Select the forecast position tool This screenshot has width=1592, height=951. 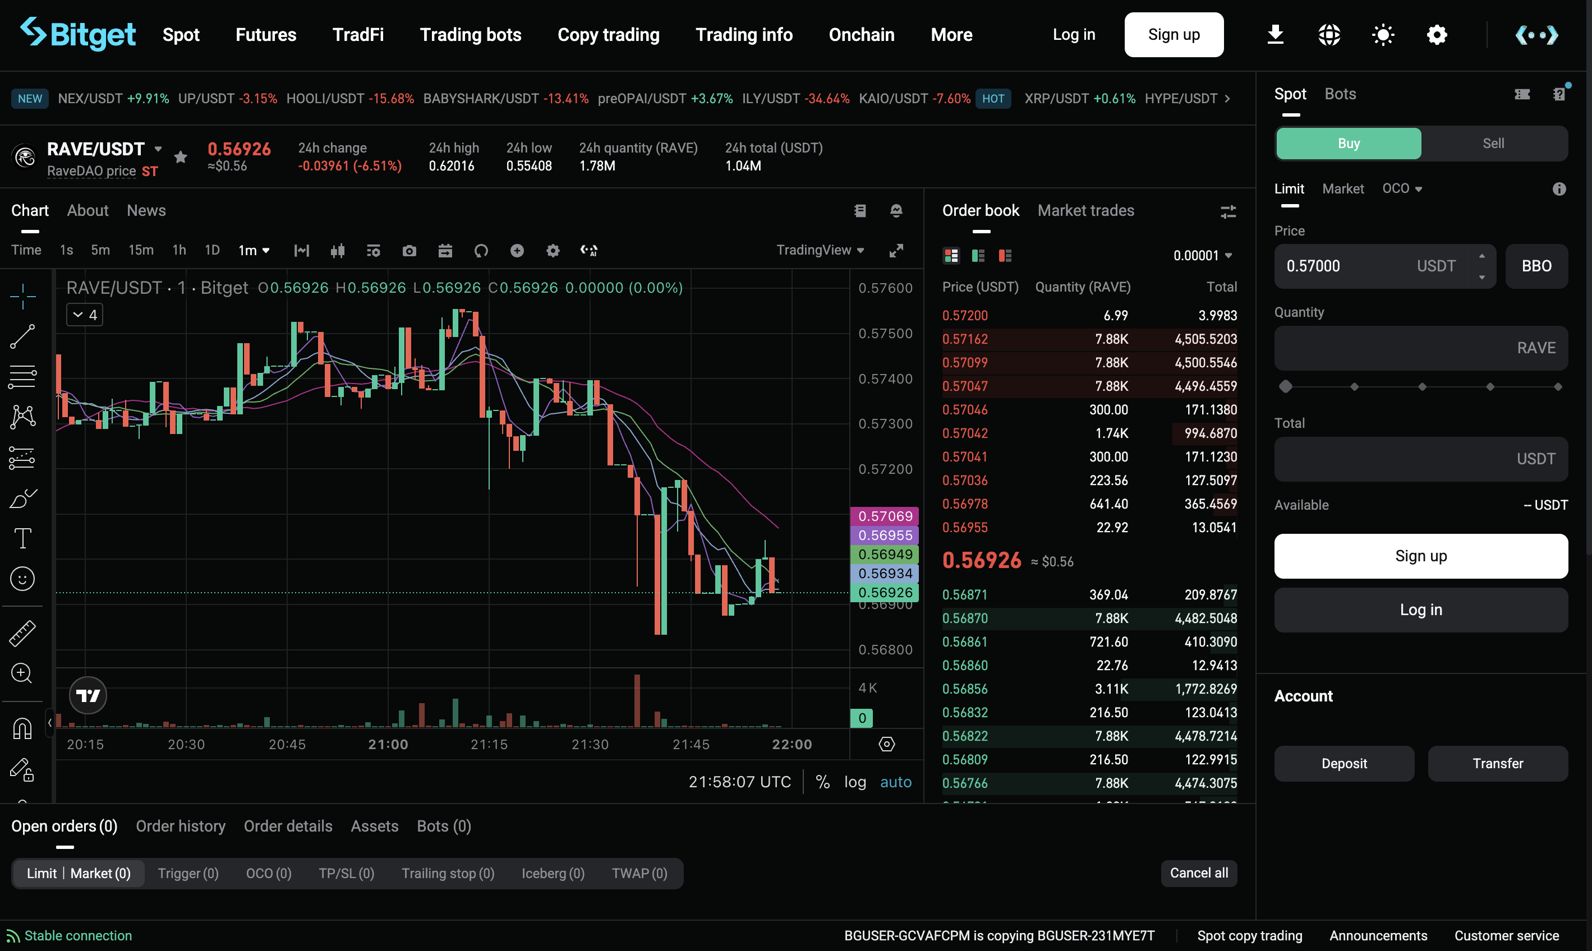click(22, 458)
